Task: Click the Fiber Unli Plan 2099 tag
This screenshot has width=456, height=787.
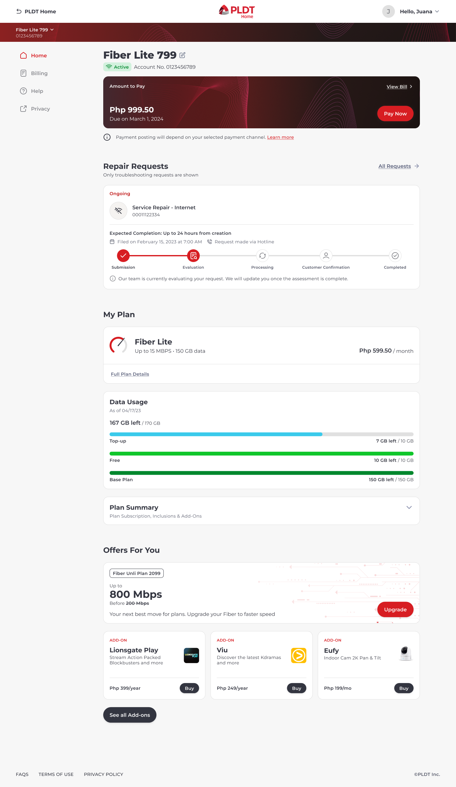Action: tap(136, 573)
